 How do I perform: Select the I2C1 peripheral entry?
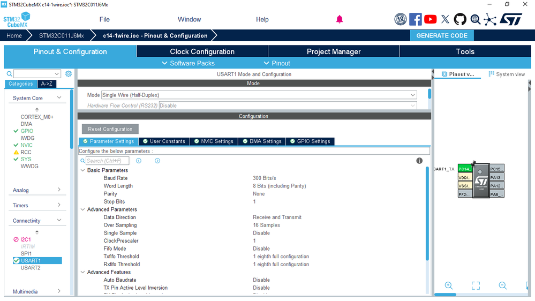(x=25, y=239)
